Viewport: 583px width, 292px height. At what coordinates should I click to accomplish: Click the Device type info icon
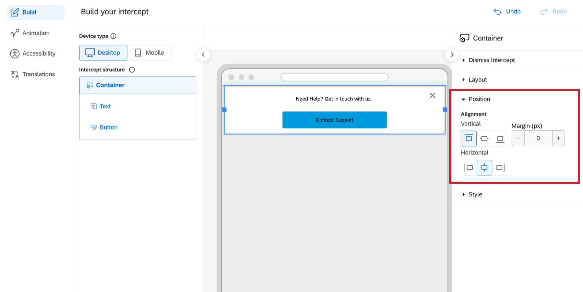[114, 36]
